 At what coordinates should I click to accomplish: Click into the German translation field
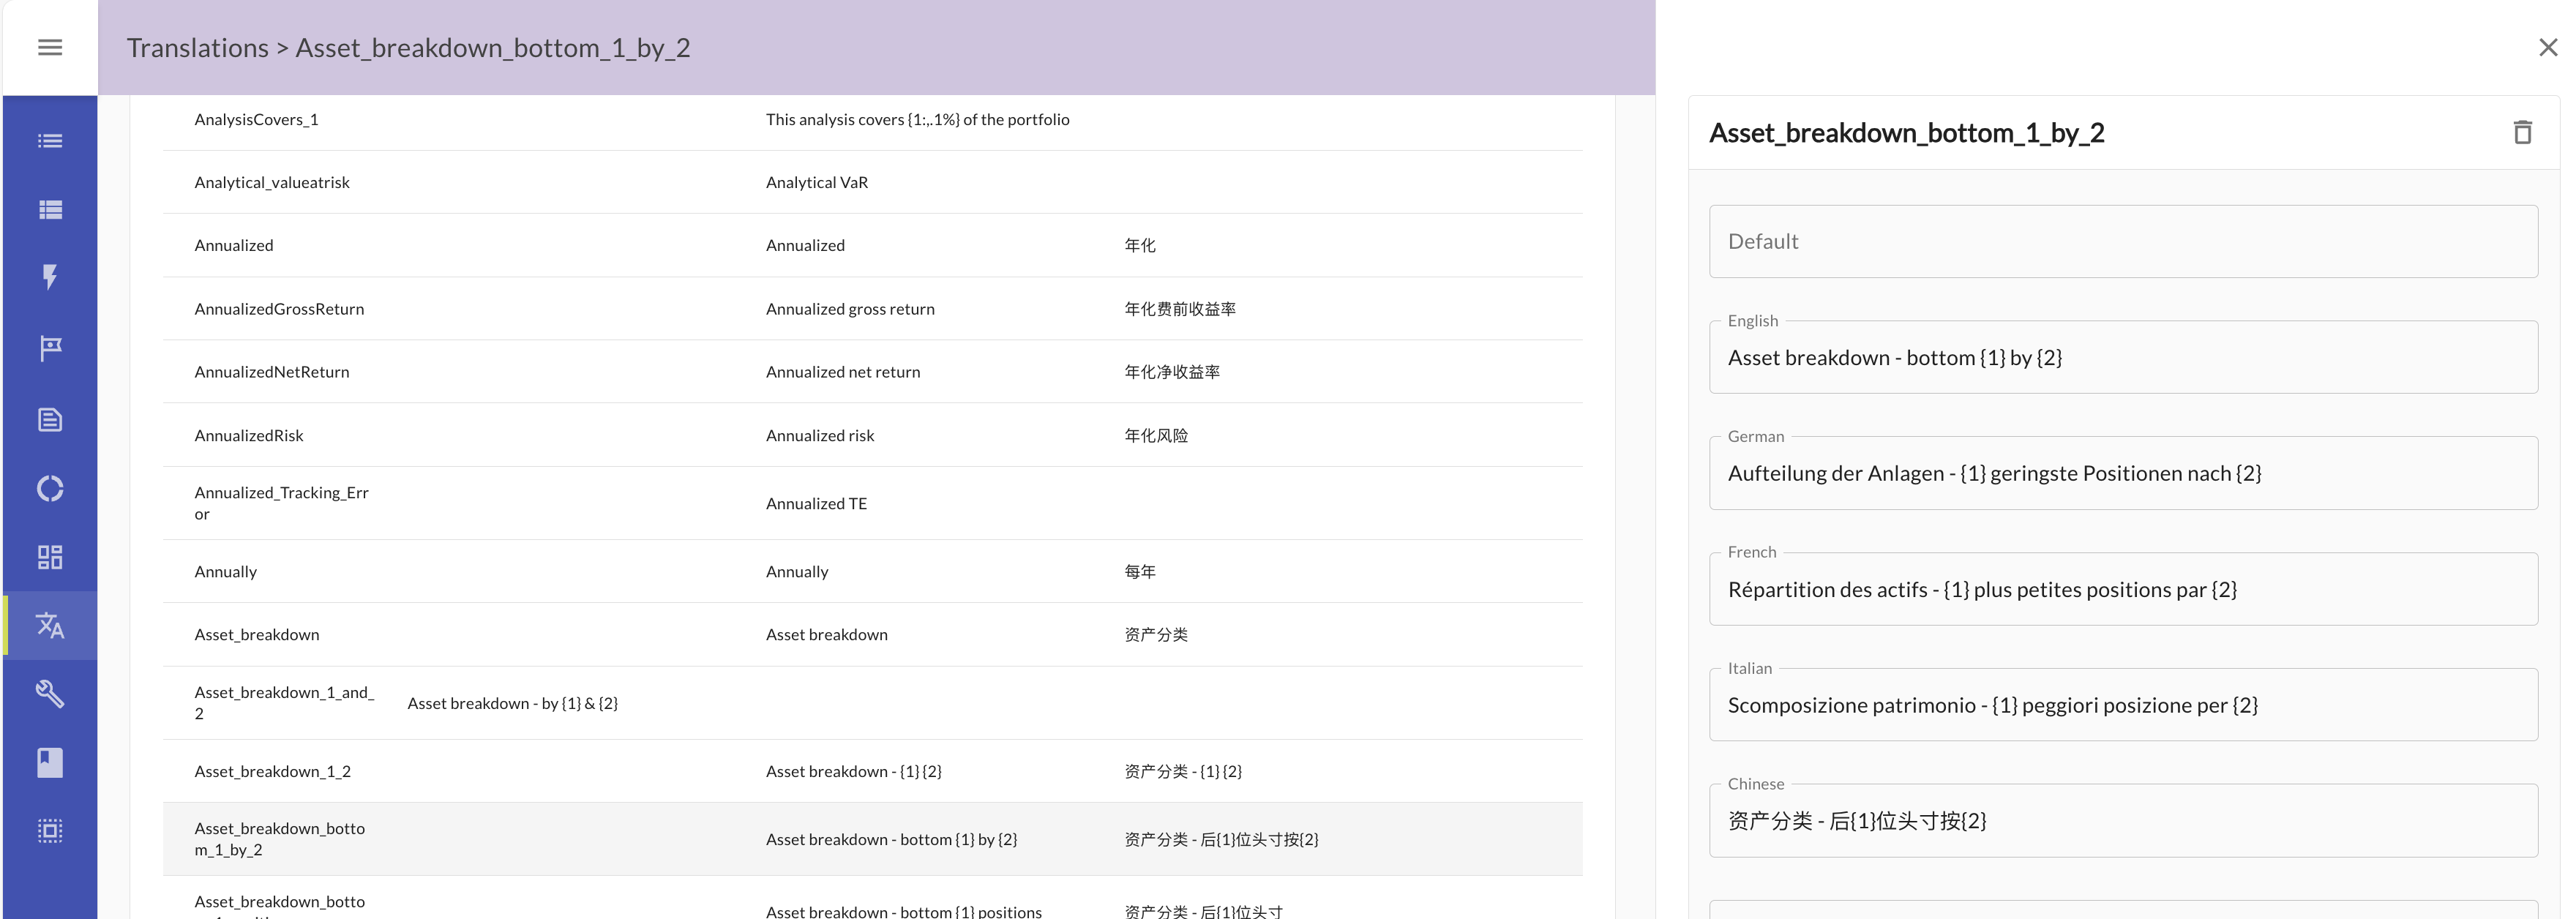point(2122,474)
